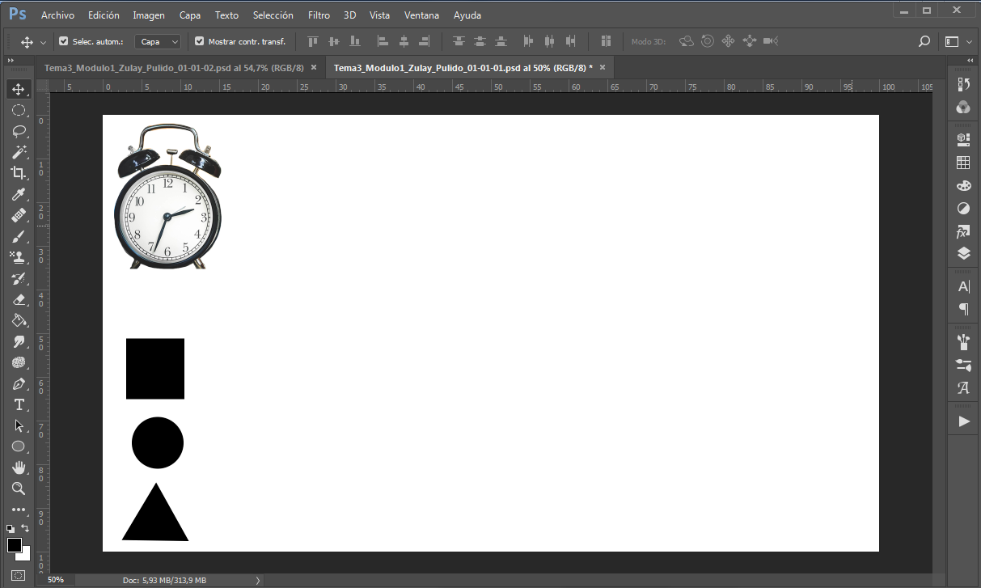Open the Styles fx panel icon
The height and width of the screenshot is (588, 981).
(963, 231)
